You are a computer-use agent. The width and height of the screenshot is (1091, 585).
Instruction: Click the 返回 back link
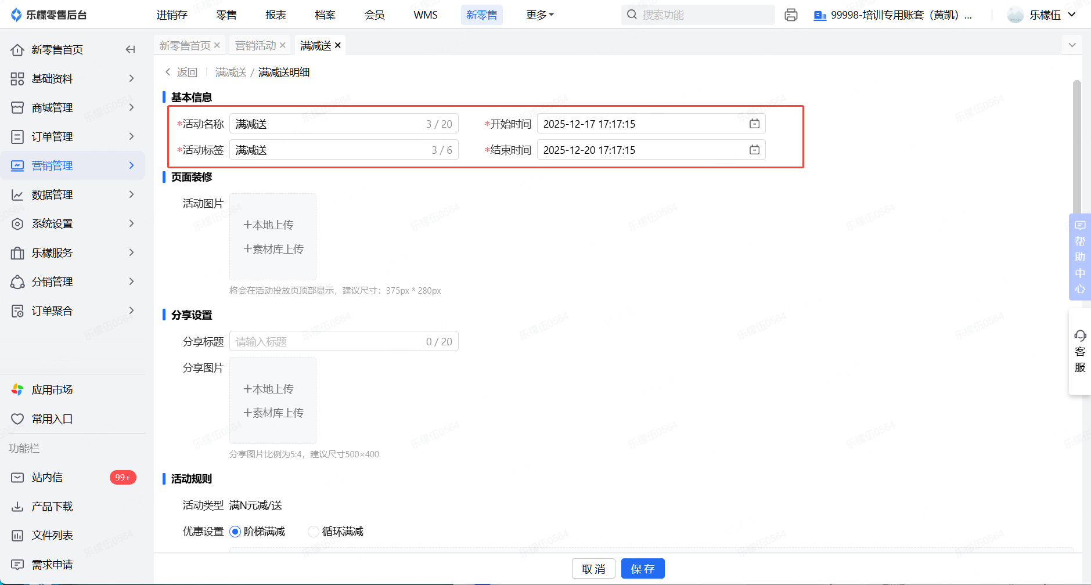182,73
